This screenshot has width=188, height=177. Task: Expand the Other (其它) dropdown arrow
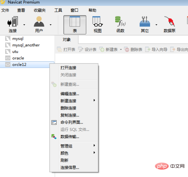pos(156,25)
